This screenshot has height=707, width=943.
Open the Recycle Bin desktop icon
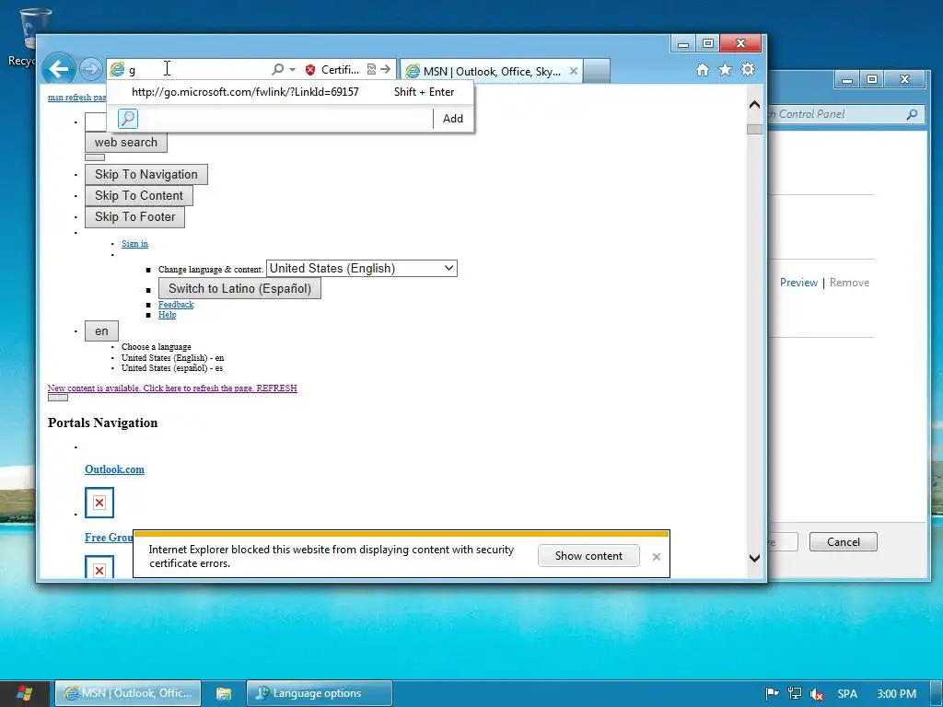click(30, 37)
